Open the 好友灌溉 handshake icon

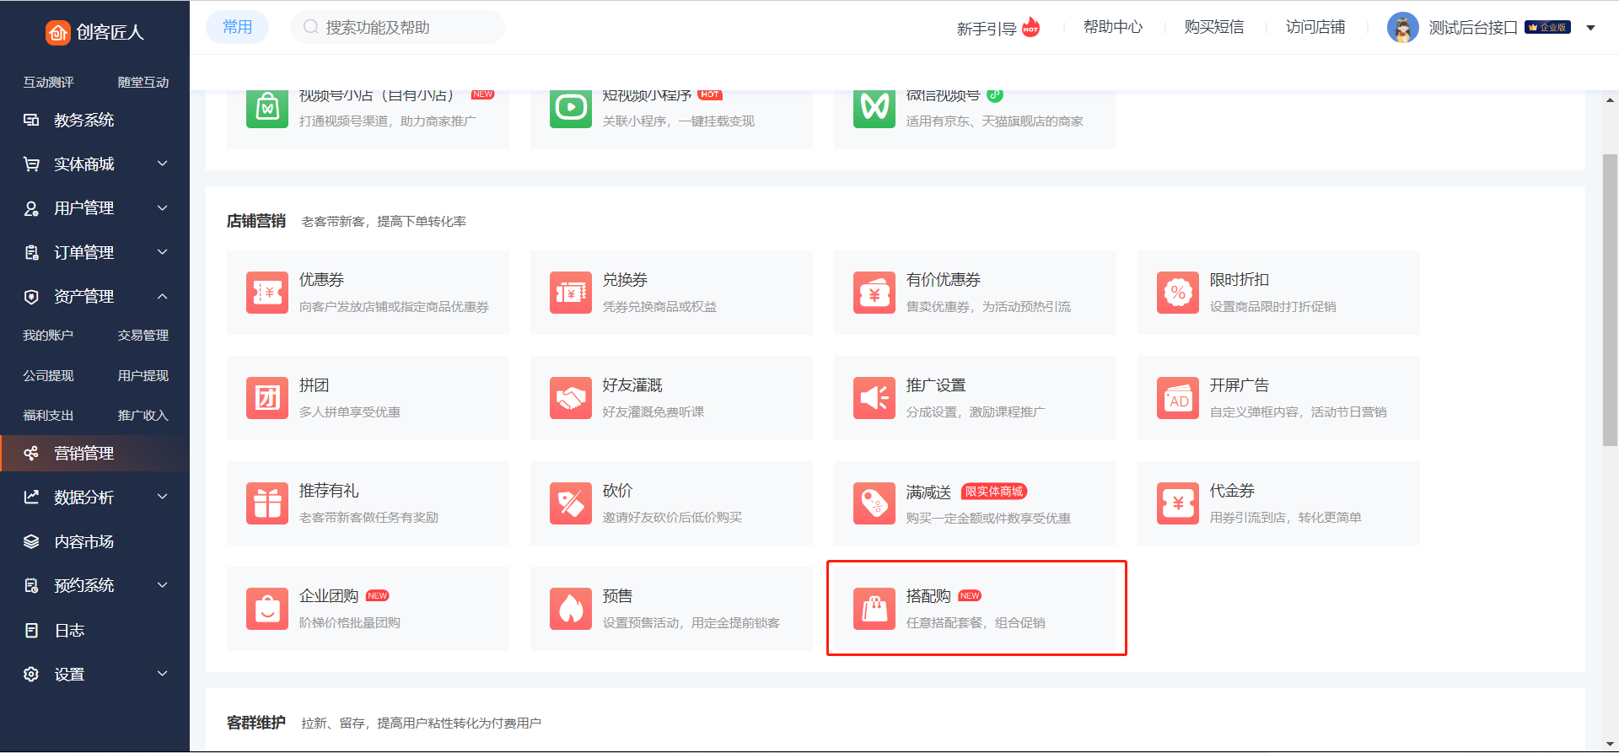[x=571, y=398]
